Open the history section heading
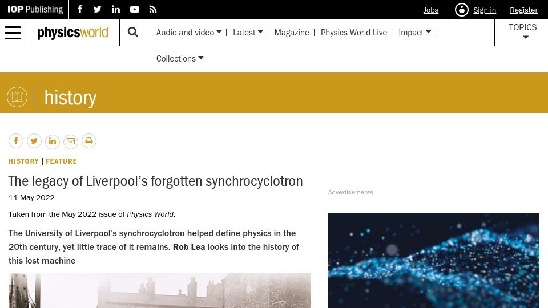The height and width of the screenshot is (308, 548). (x=70, y=97)
